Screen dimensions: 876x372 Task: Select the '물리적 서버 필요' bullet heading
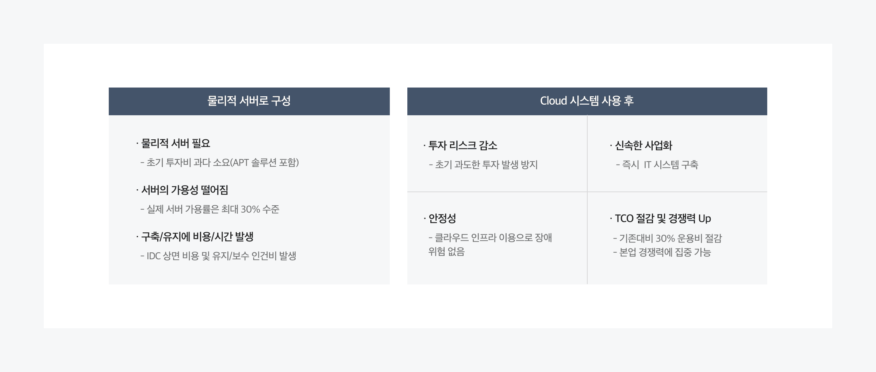(x=176, y=143)
